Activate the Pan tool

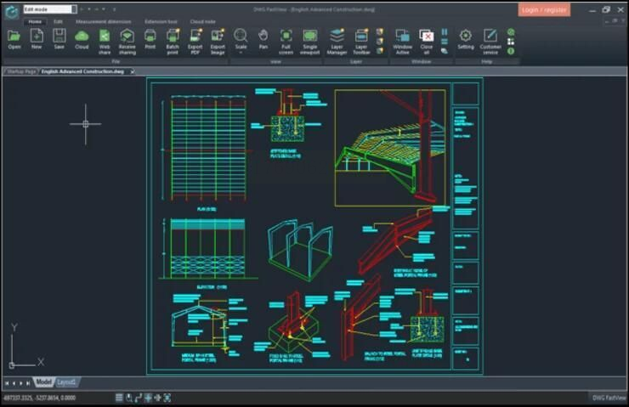click(x=263, y=39)
